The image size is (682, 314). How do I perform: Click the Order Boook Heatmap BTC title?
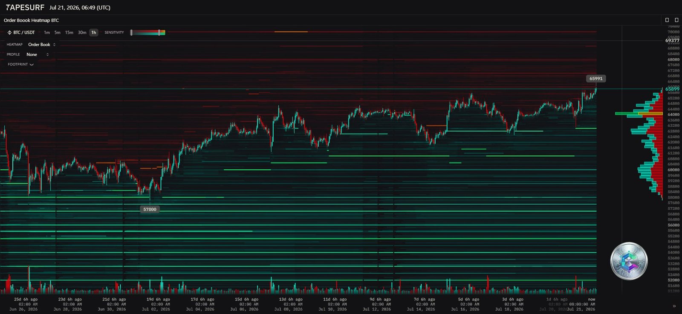click(x=31, y=20)
